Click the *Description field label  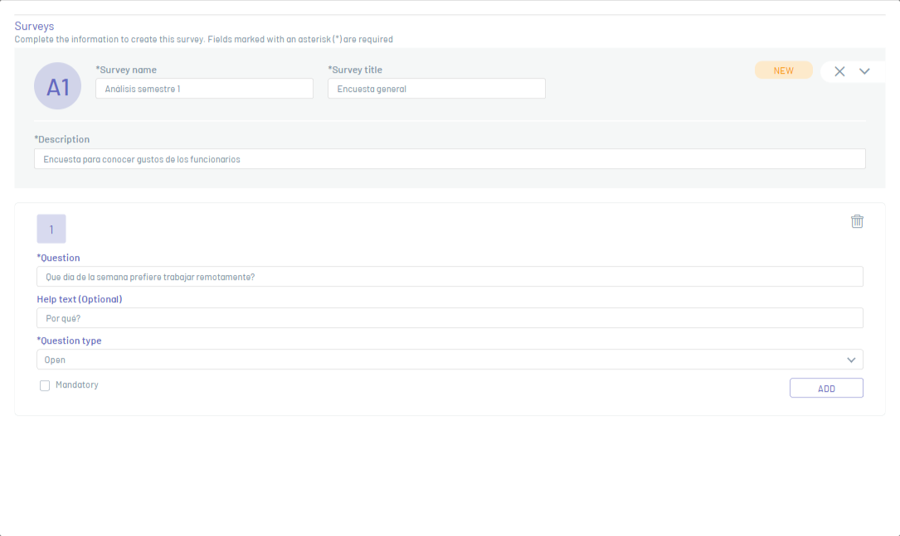click(x=62, y=139)
